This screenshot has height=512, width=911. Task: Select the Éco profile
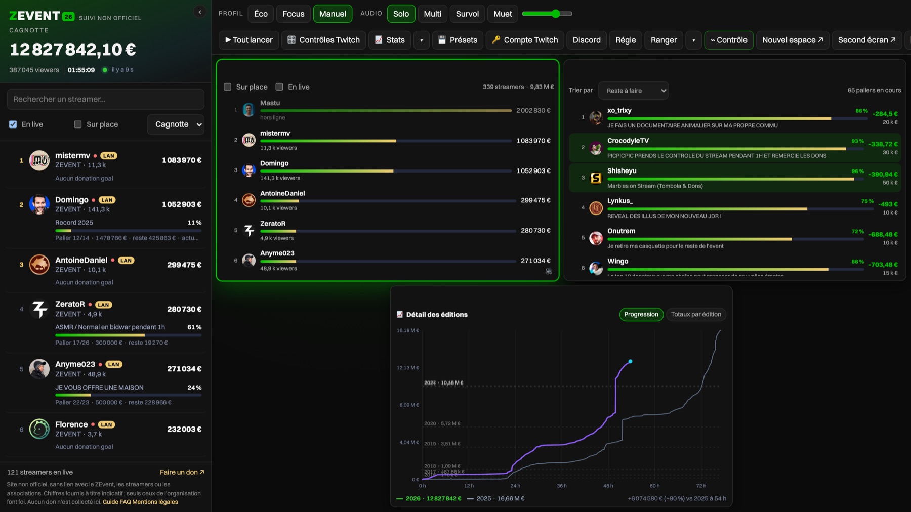coord(261,14)
